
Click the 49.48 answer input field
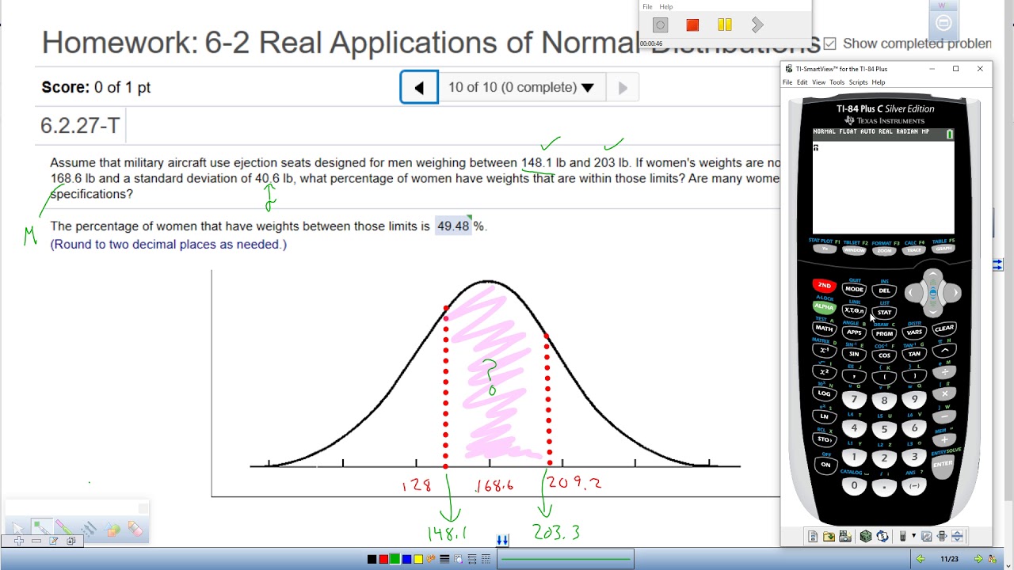click(x=453, y=226)
